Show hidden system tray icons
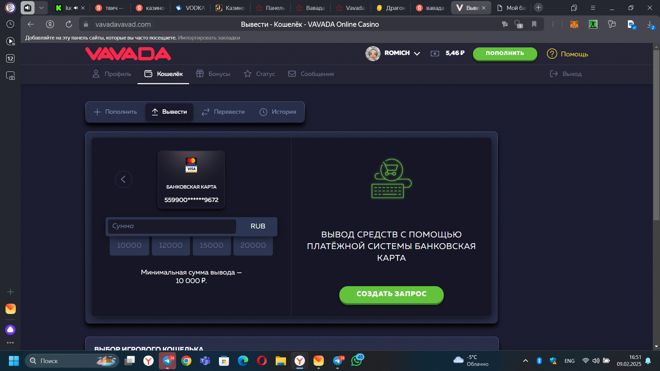This screenshot has width=660, height=371. (525, 361)
